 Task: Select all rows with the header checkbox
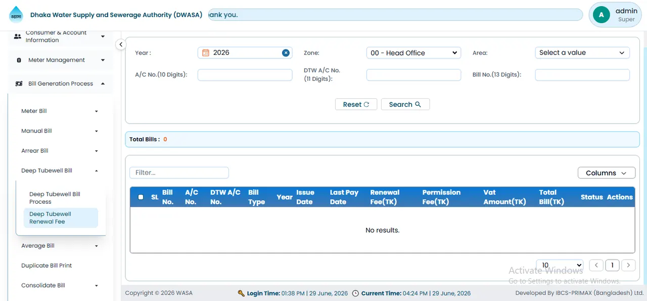[x=141, y=197]
